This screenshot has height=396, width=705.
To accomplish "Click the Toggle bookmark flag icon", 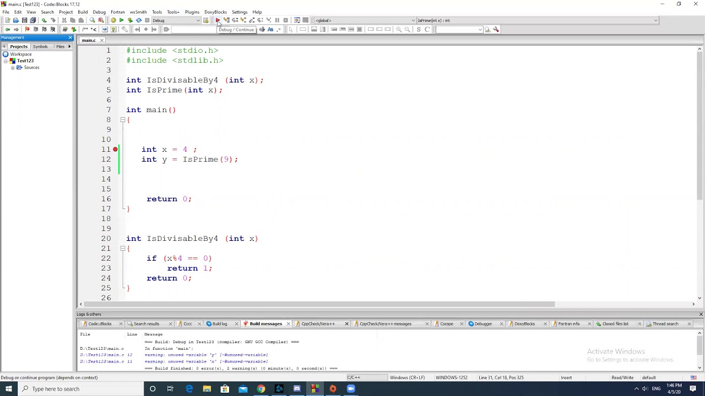I will [x=27, y=29].
